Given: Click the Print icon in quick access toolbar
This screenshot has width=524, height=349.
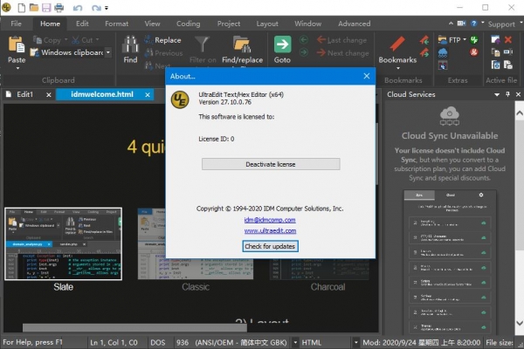Looking at the screenshot, I should pos(59,7).
